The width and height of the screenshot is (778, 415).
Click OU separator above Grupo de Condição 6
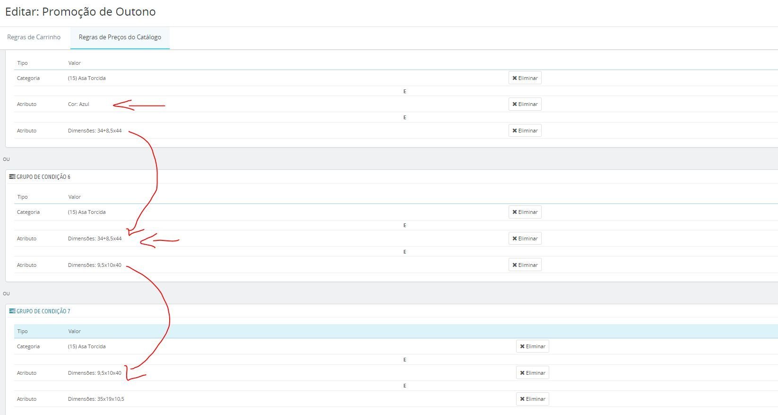click(6, 159)
